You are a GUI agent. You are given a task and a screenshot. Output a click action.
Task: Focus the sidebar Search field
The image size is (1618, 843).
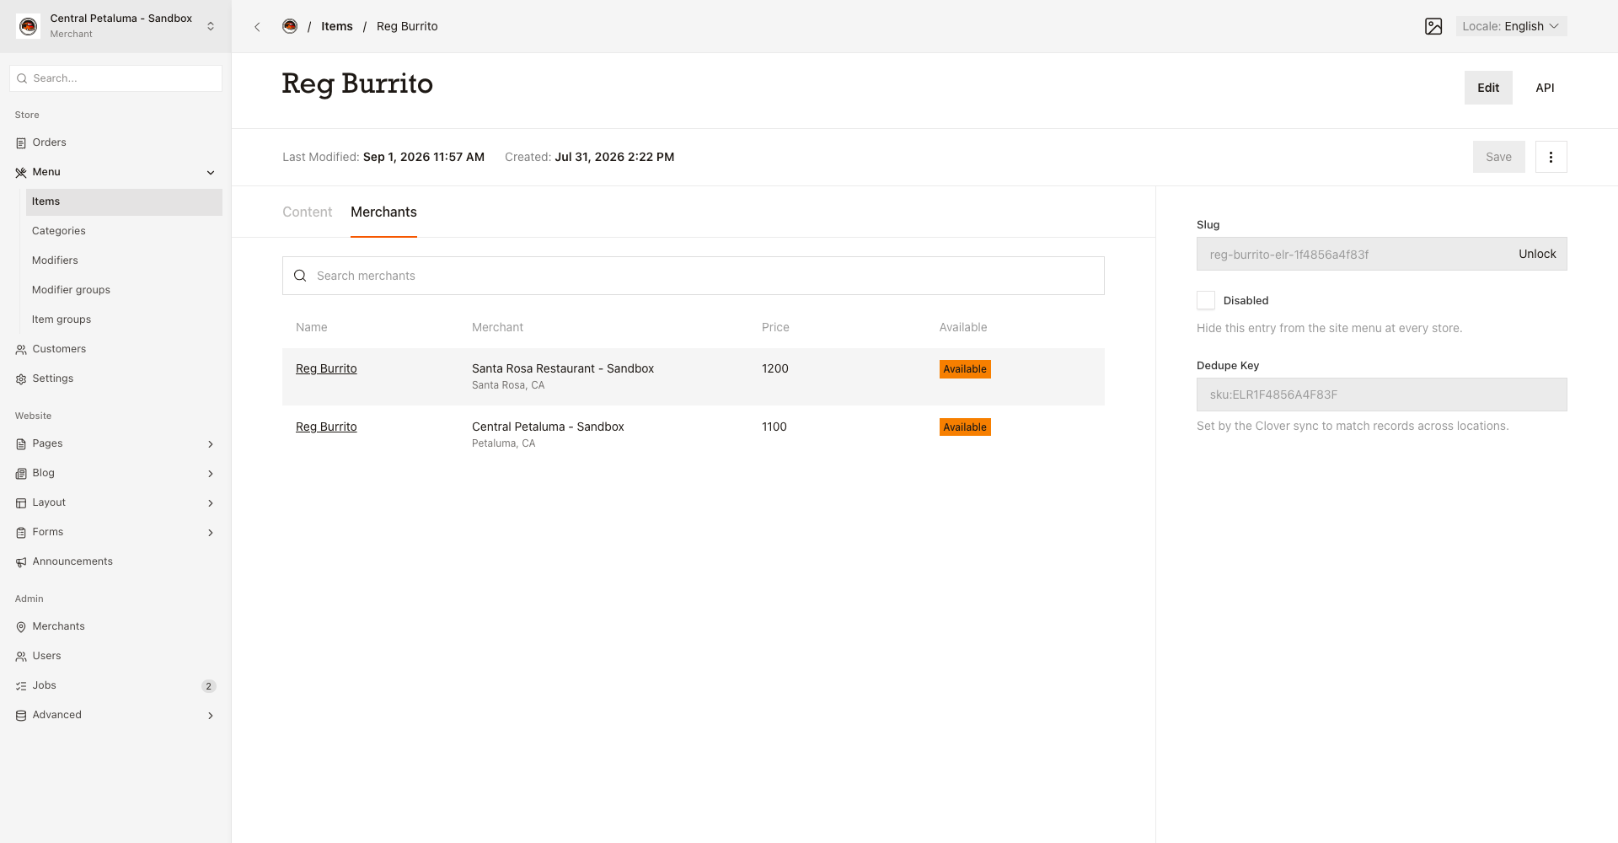[116, 78]
